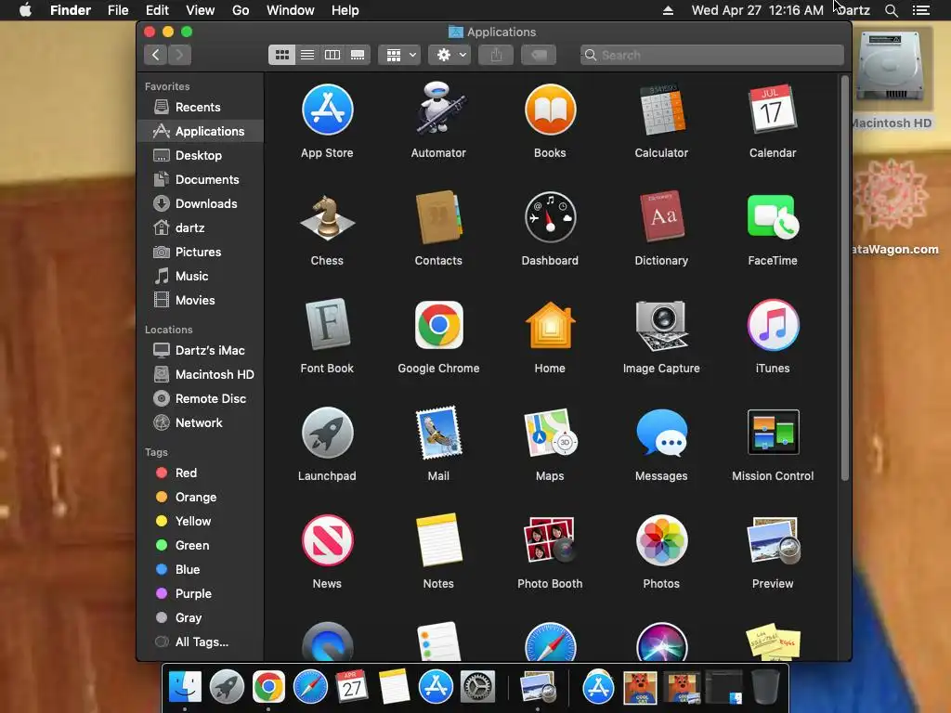Open the Photo Booth app icon
This screenshot has height=713, width=951.
click(550, 540)
